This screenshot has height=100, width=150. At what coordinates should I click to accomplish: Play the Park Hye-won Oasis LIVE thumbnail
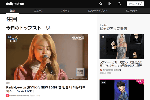[47, 57]
